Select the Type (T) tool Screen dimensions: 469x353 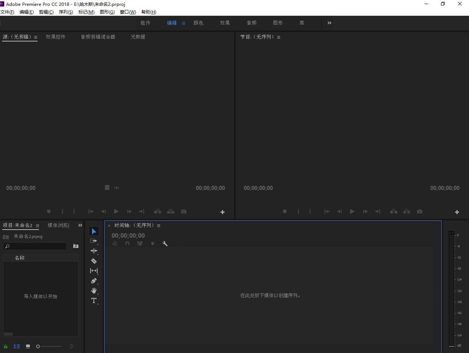point(94,300)
